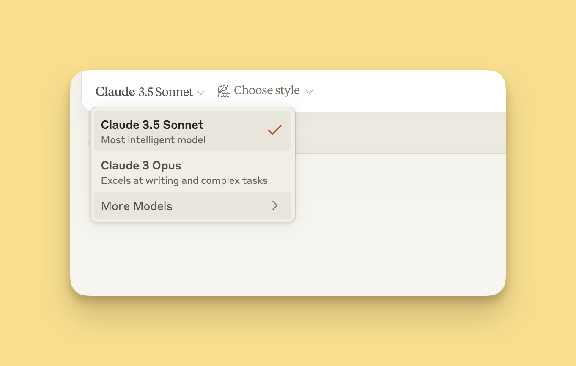Click the quill icon beside Choose style

tap(223, 91)
